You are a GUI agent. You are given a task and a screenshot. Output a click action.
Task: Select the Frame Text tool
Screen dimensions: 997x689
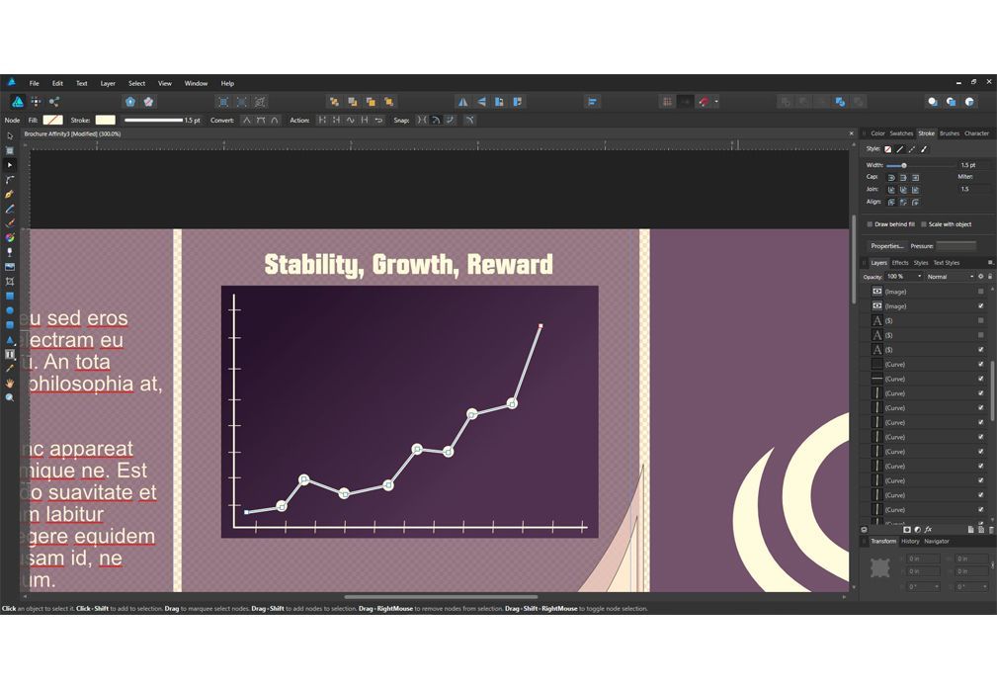[10, 354]
